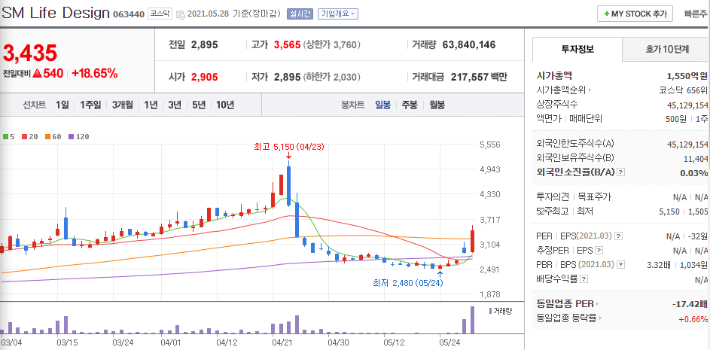Click the 04/21 date label on chart axis
The image size is (710, 350).
click(282, 342)
